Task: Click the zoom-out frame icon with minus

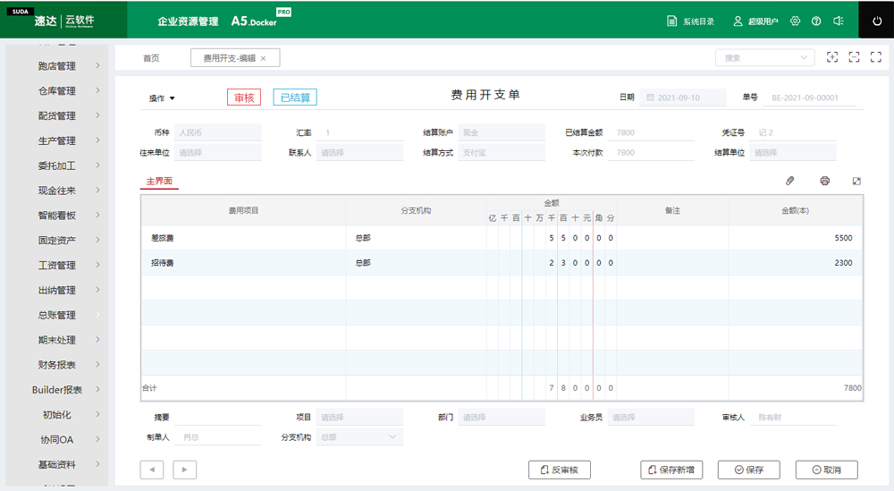Action: pyautogui.click(x=854, y=57)
